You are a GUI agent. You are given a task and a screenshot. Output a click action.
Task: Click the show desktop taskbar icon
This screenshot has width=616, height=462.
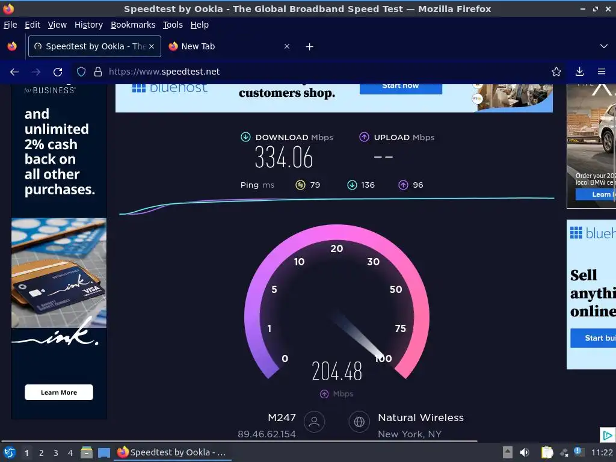click(x=104, y=453)
